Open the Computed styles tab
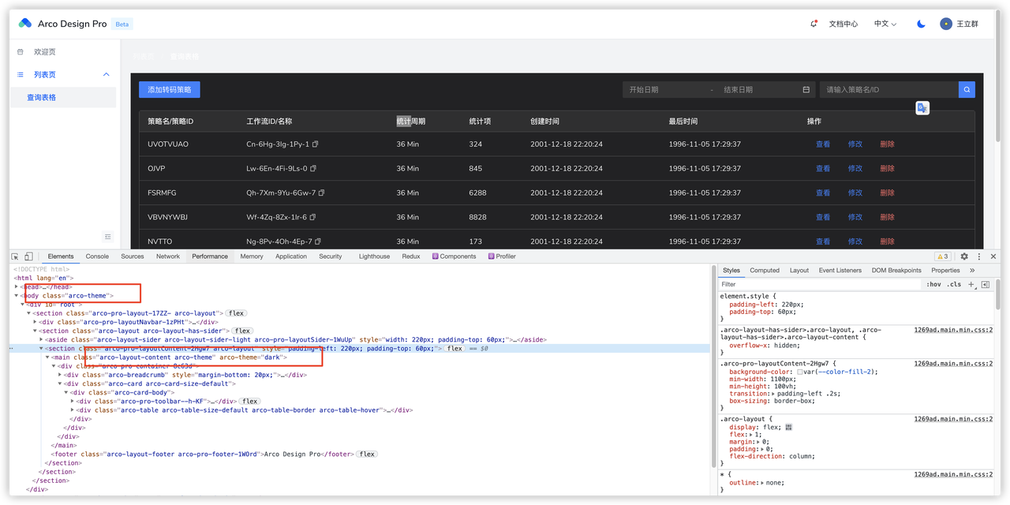 point(764,270)
